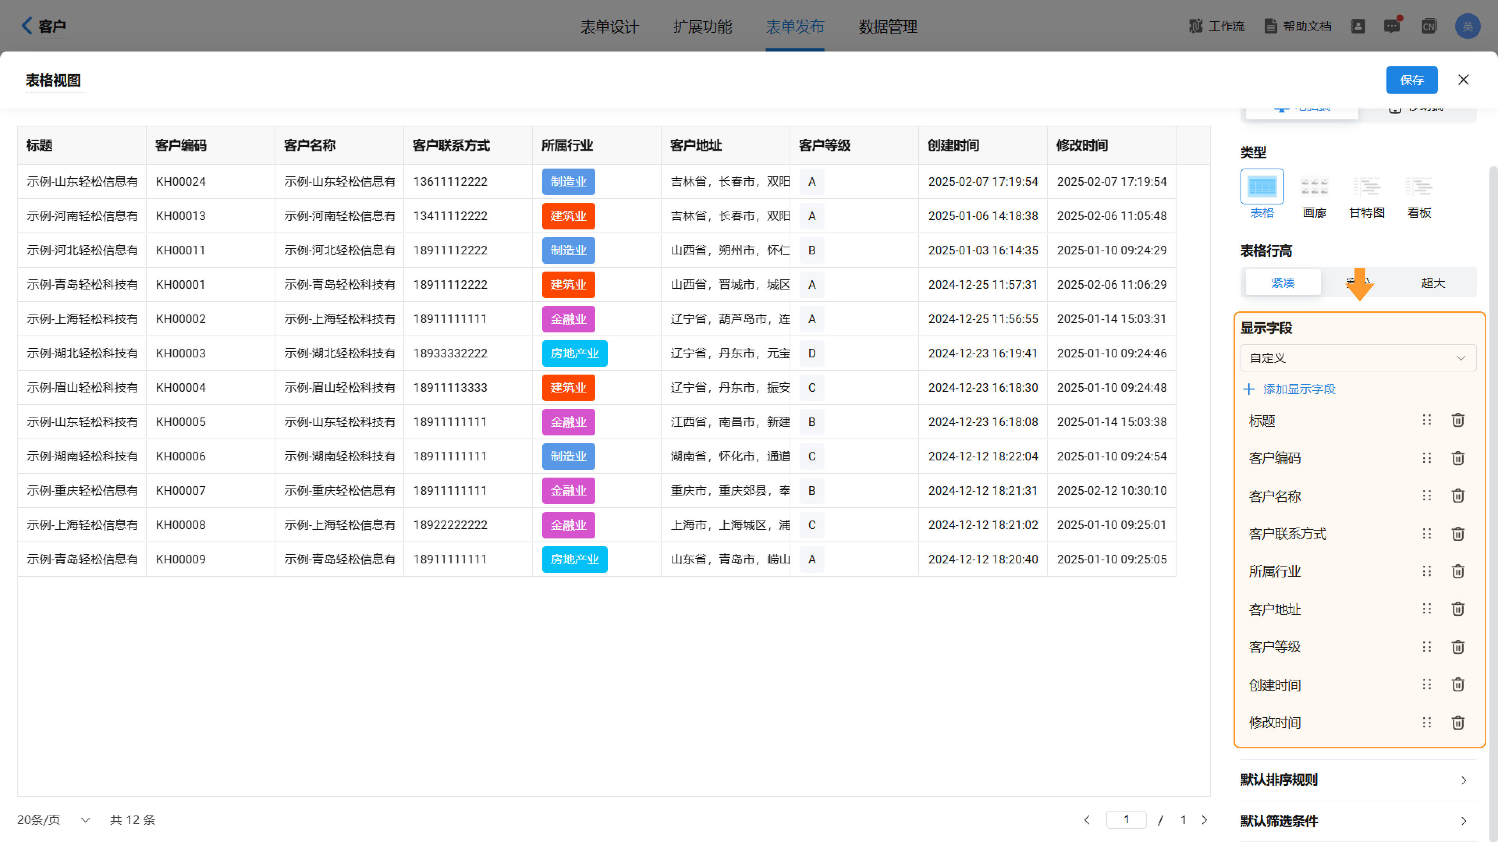Click the 建筑业 tag in KH00013 row

pos(568,216)
